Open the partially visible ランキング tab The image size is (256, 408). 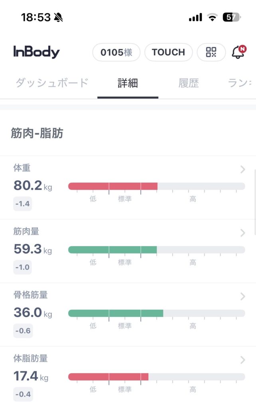tap(240, 83)
